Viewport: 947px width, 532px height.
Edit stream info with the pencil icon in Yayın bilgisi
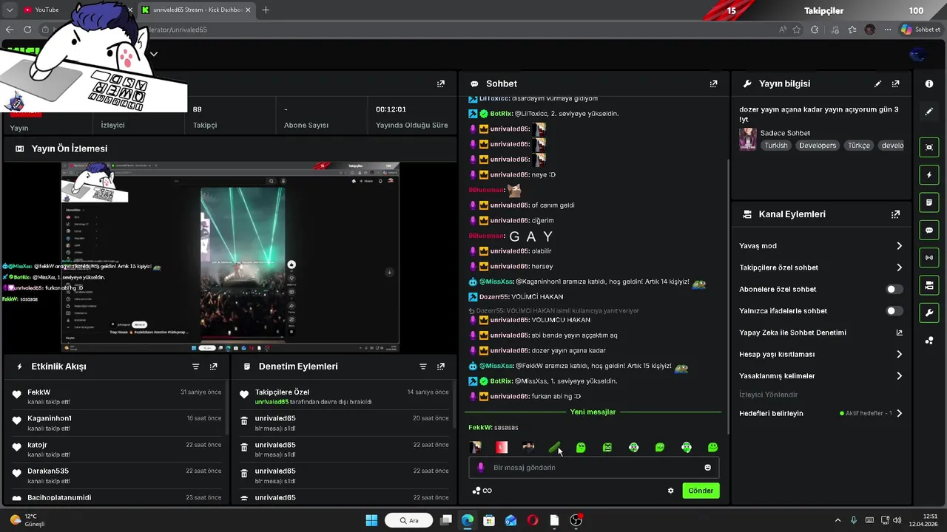click(x=877, y=84)
